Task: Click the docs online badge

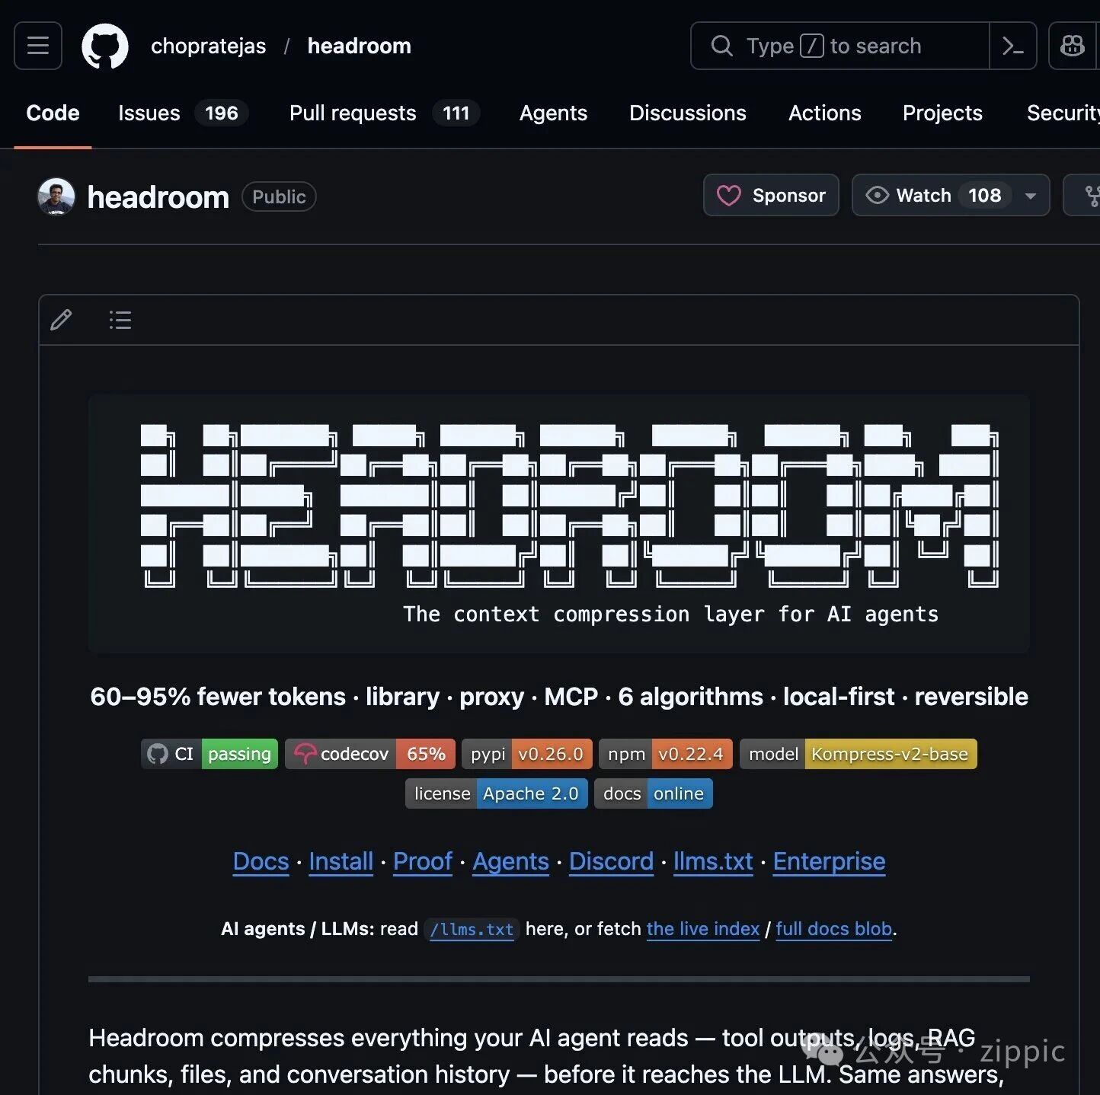Action: (654, 793)
